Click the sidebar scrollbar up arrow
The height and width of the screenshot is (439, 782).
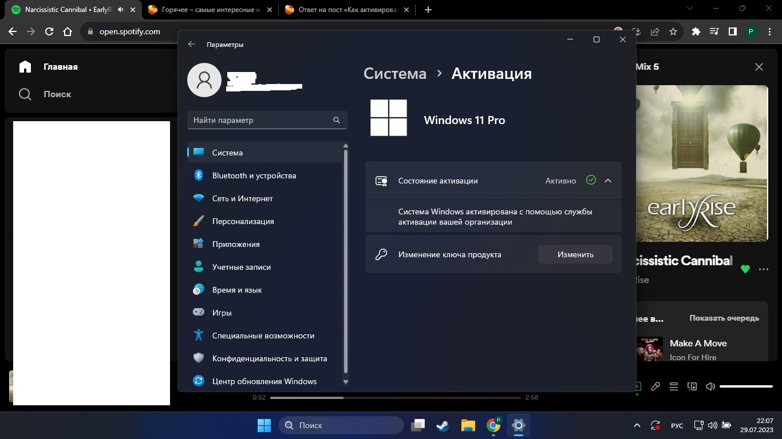click(345, 146)
